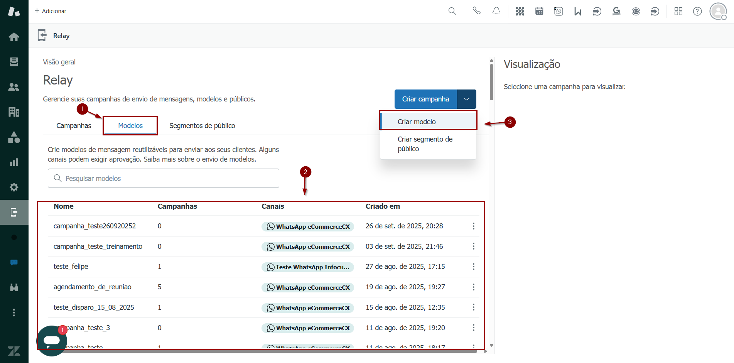Open Customers icon in left sidebar
734x363 pixels.
click(14, 87)
